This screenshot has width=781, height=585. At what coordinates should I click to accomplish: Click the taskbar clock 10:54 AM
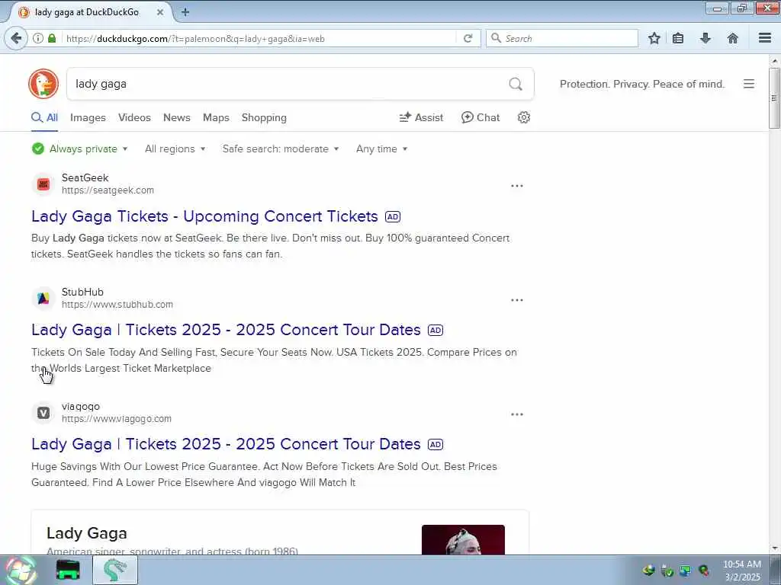tap(742, 564)
